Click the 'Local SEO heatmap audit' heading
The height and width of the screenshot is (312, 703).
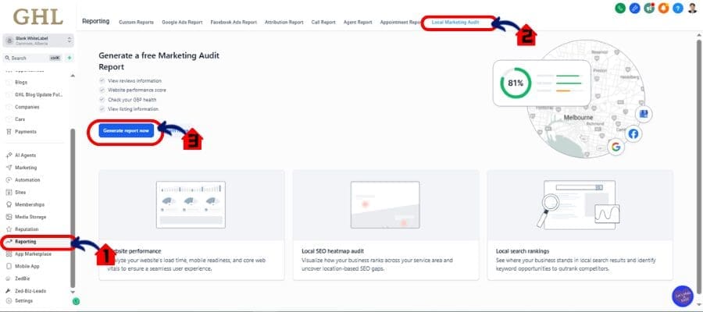pos(333,251)
